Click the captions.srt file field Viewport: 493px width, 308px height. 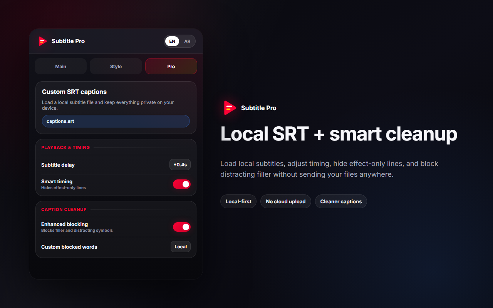[x=116, y=121]
